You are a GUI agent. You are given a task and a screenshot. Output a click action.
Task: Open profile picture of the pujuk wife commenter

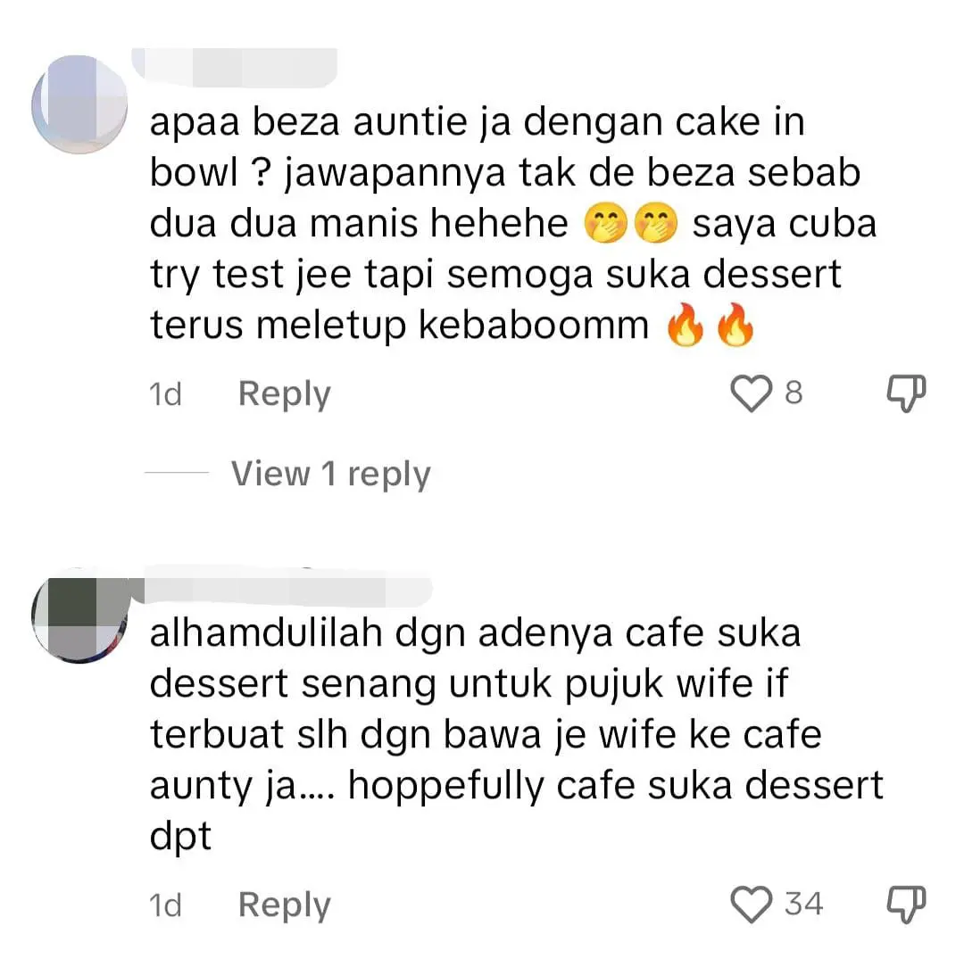[79, 616]
